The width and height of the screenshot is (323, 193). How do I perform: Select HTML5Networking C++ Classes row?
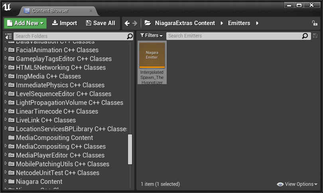66,67
